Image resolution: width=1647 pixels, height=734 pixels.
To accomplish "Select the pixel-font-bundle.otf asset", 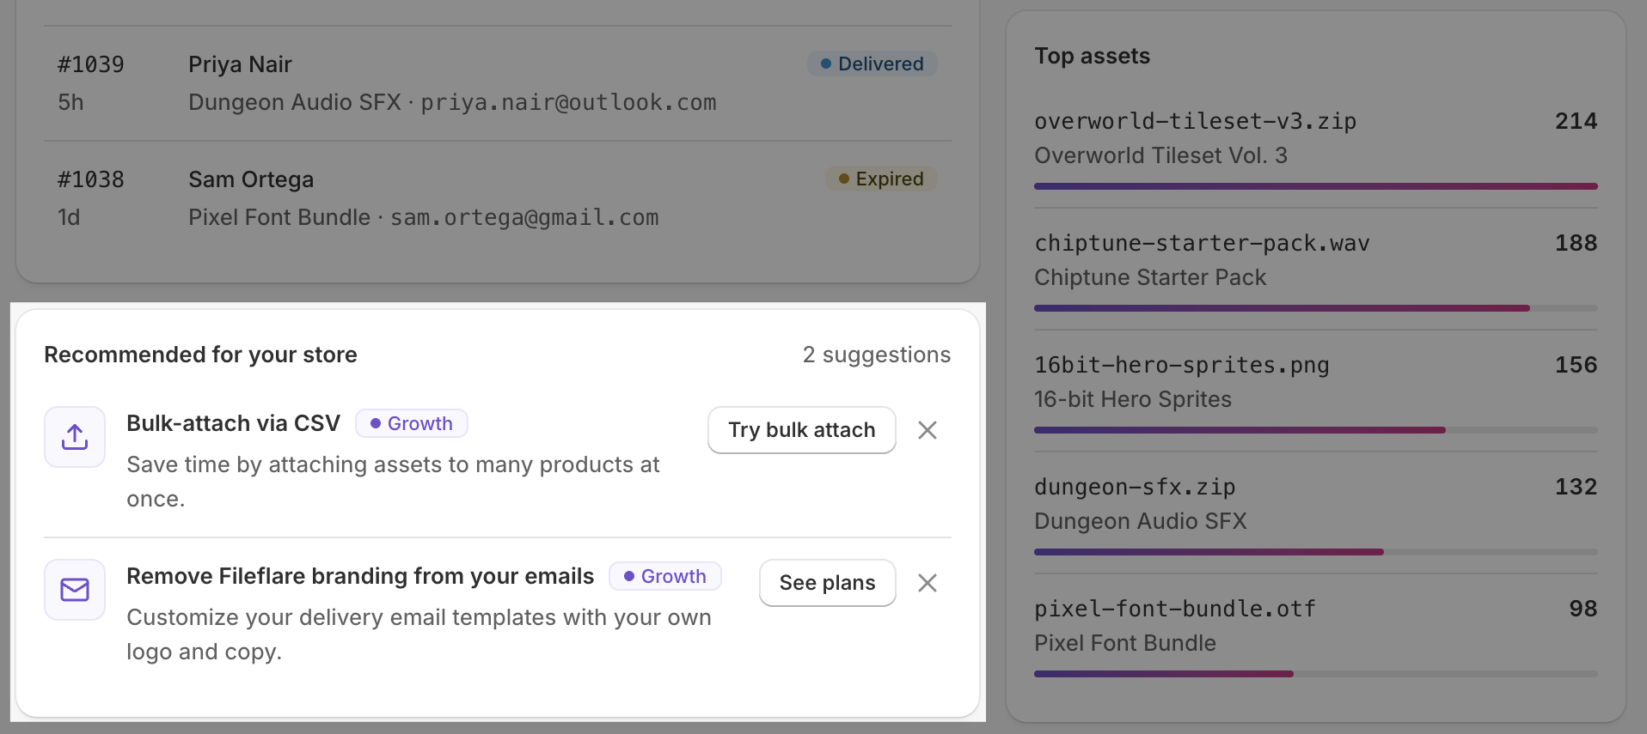I will point(1174,609).
